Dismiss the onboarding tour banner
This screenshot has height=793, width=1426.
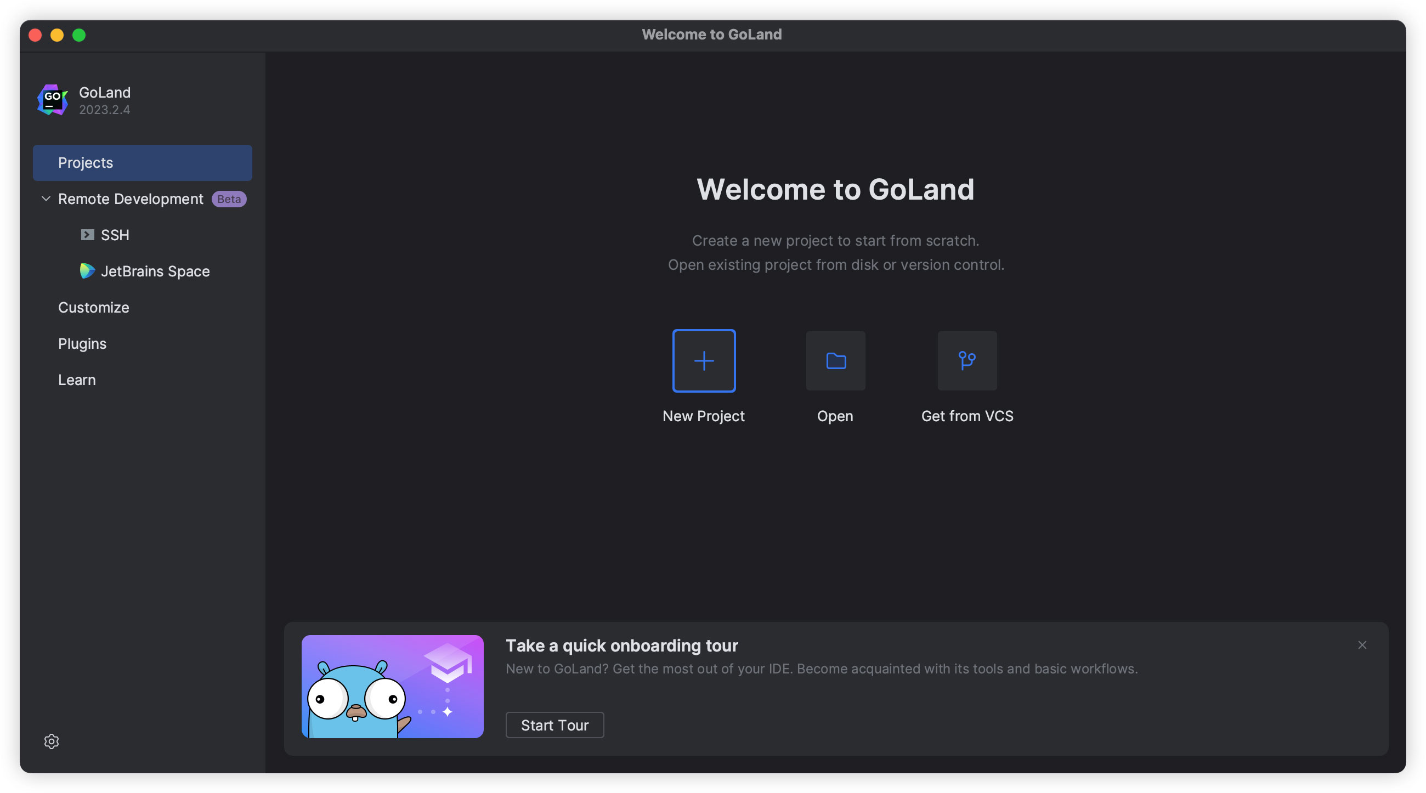click(x=1362, y=645)
